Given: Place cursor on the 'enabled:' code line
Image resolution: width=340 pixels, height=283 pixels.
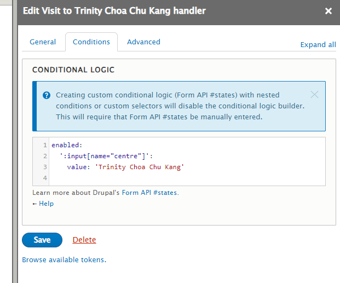Looking at the screenshot, I should point(66,145).
